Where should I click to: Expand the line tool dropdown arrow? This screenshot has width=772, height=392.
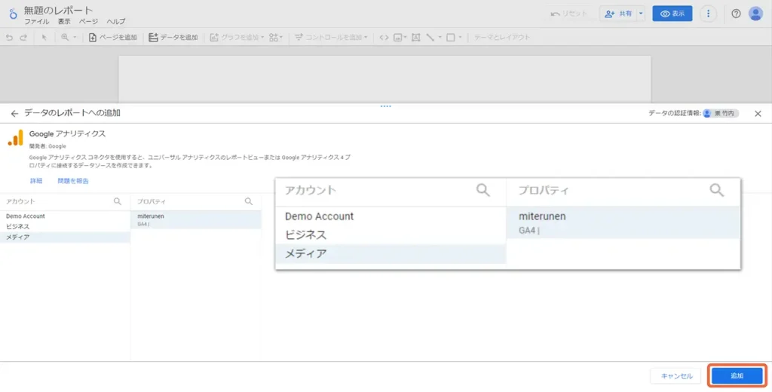pyautogui.click(x=440, y=38)
